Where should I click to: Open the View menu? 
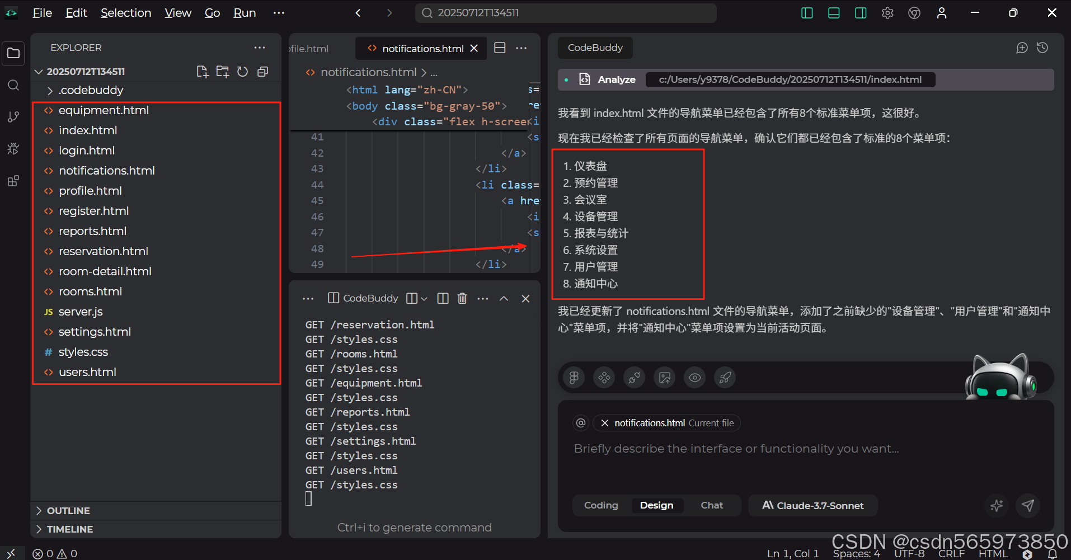178,13
